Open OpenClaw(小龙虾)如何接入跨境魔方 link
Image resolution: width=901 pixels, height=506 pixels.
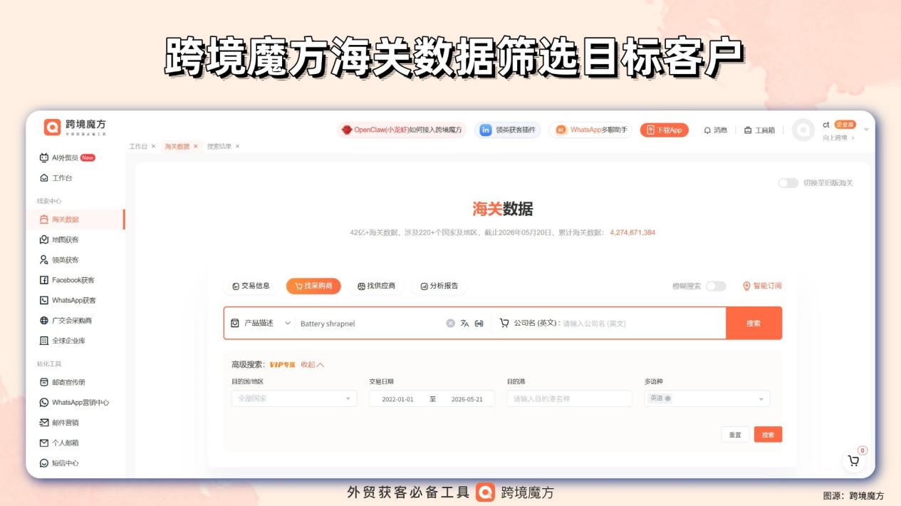[402, 130]
